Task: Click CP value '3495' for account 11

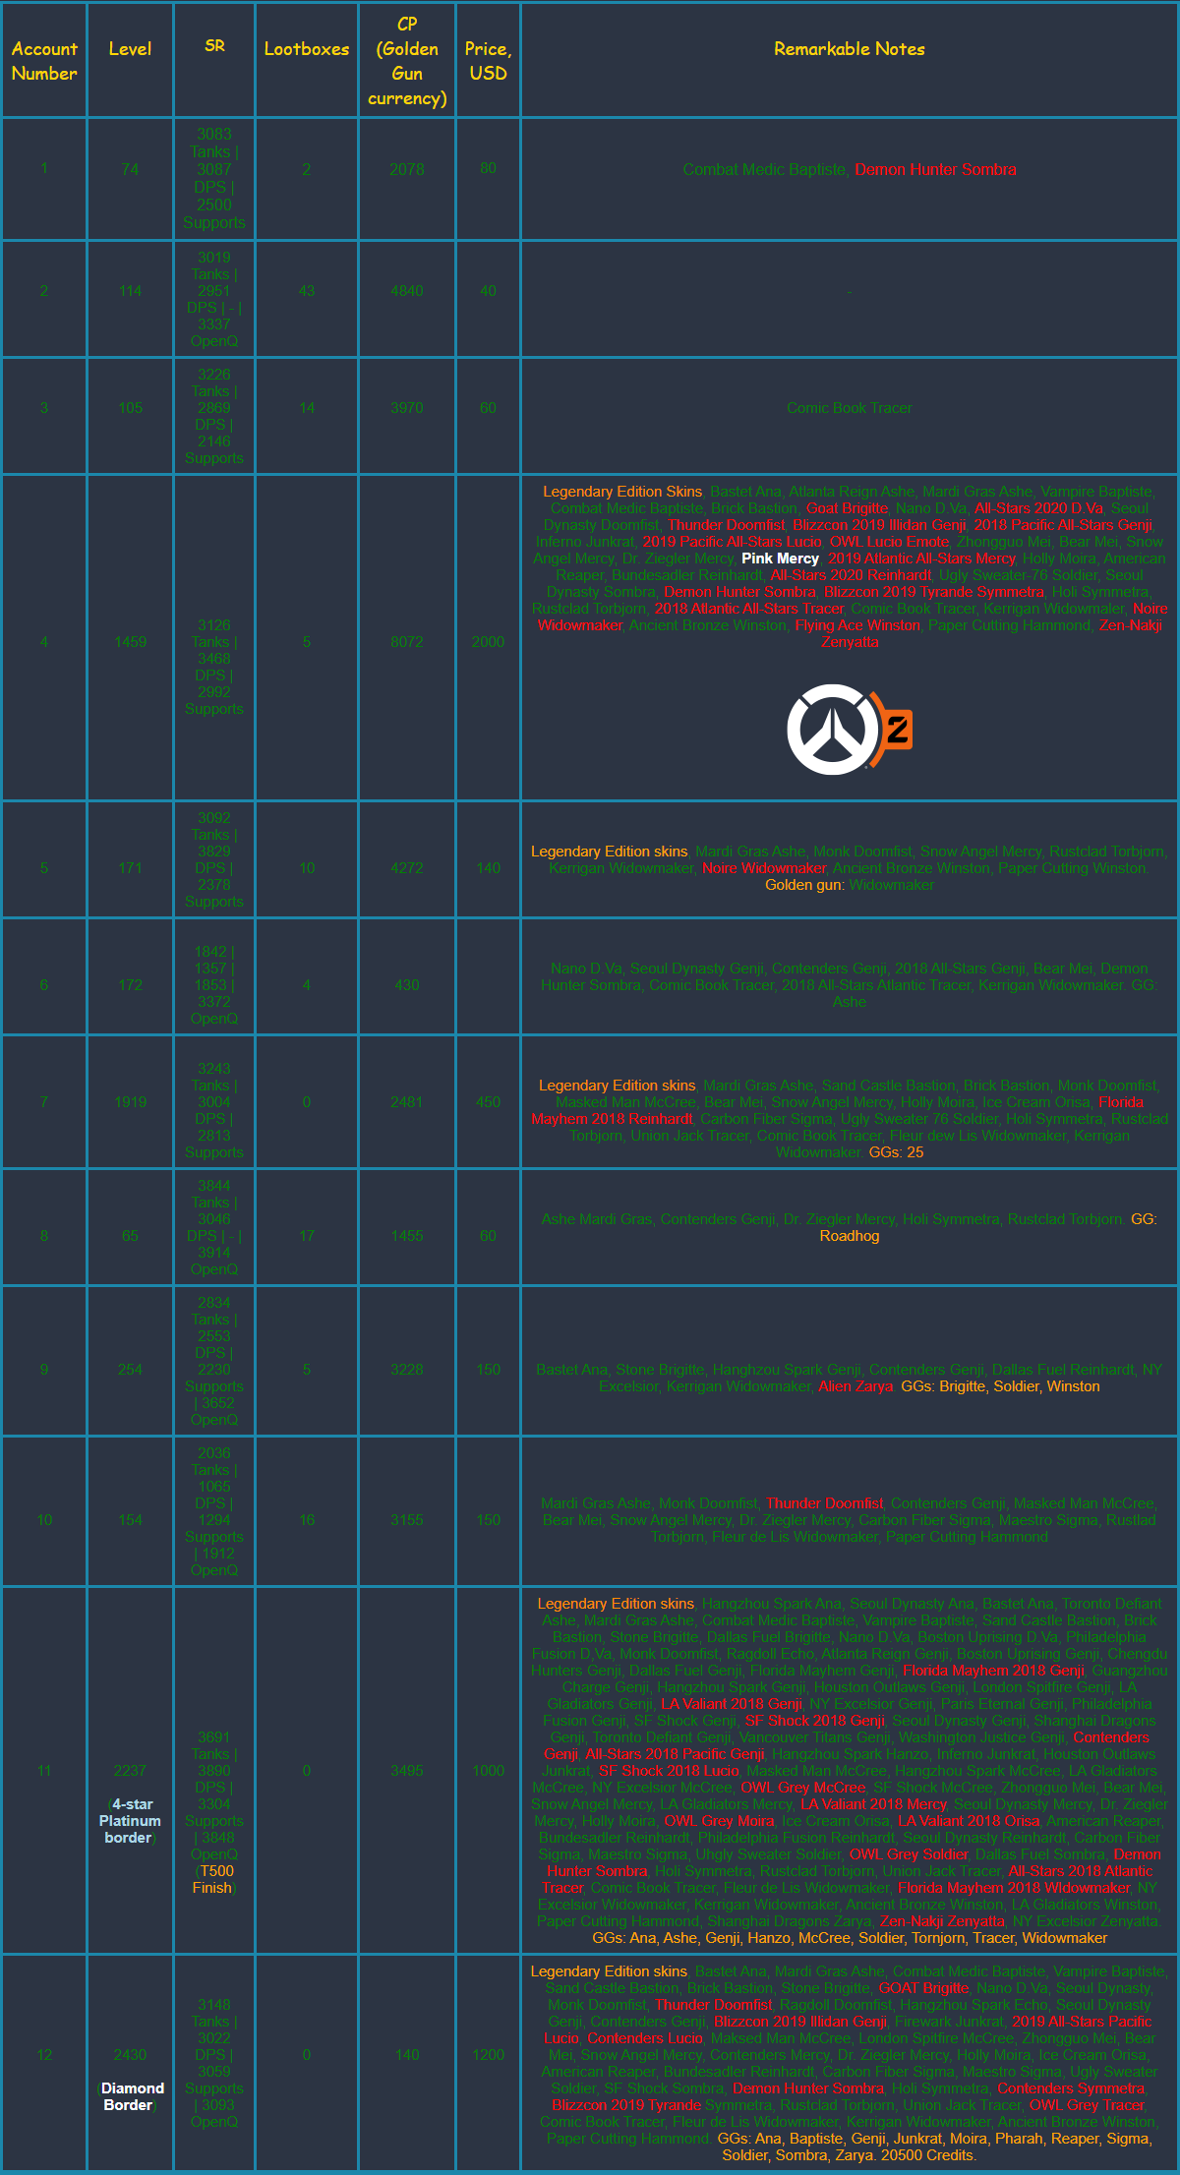Action: (407, 1771)
